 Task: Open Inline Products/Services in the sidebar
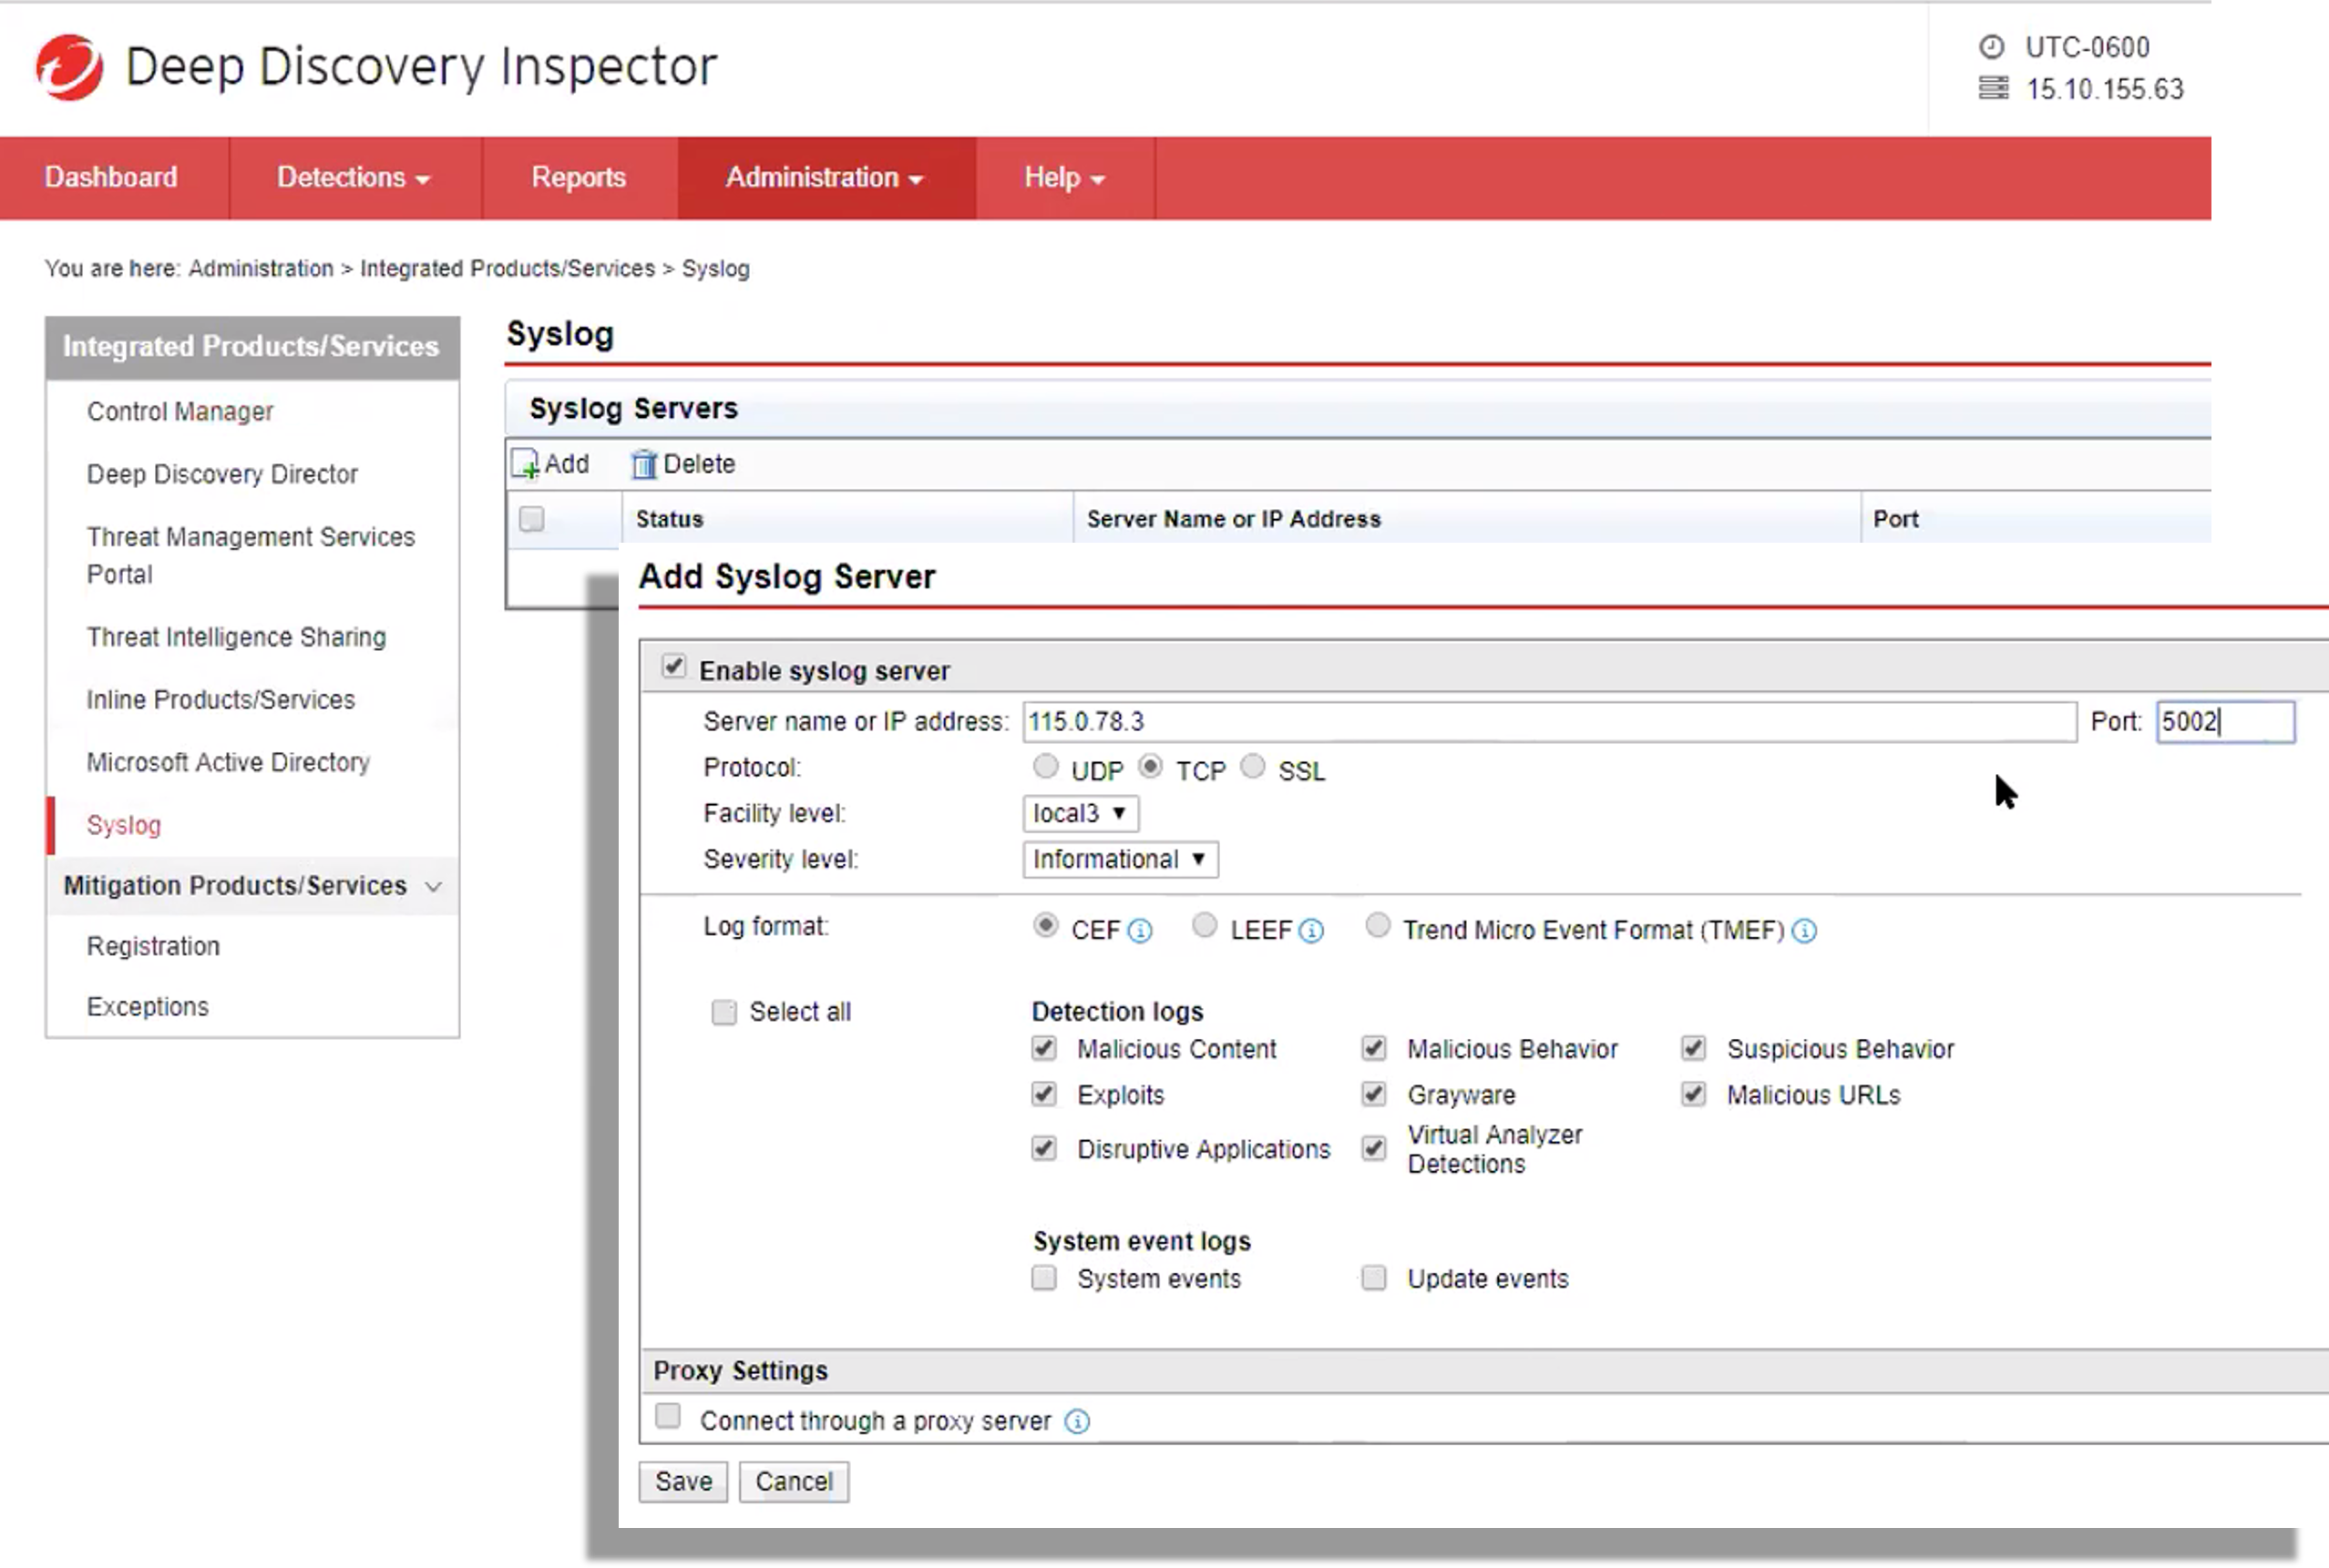221,700
